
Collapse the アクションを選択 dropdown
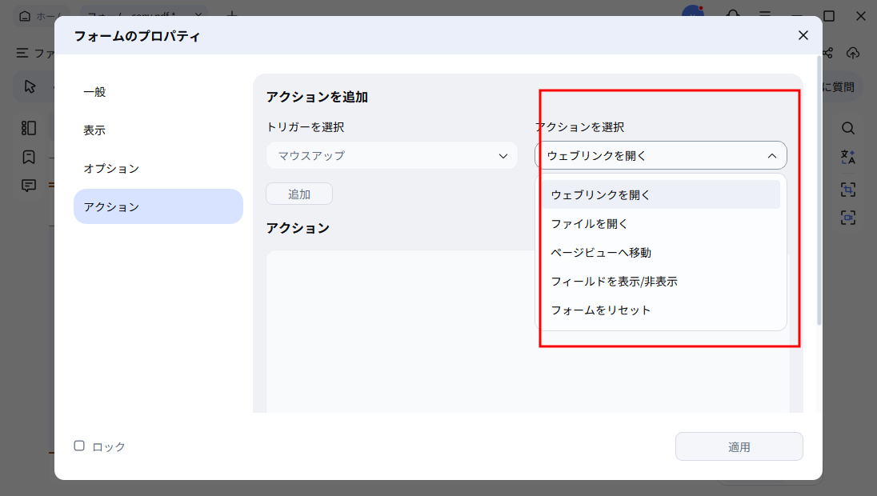[660, 155]
